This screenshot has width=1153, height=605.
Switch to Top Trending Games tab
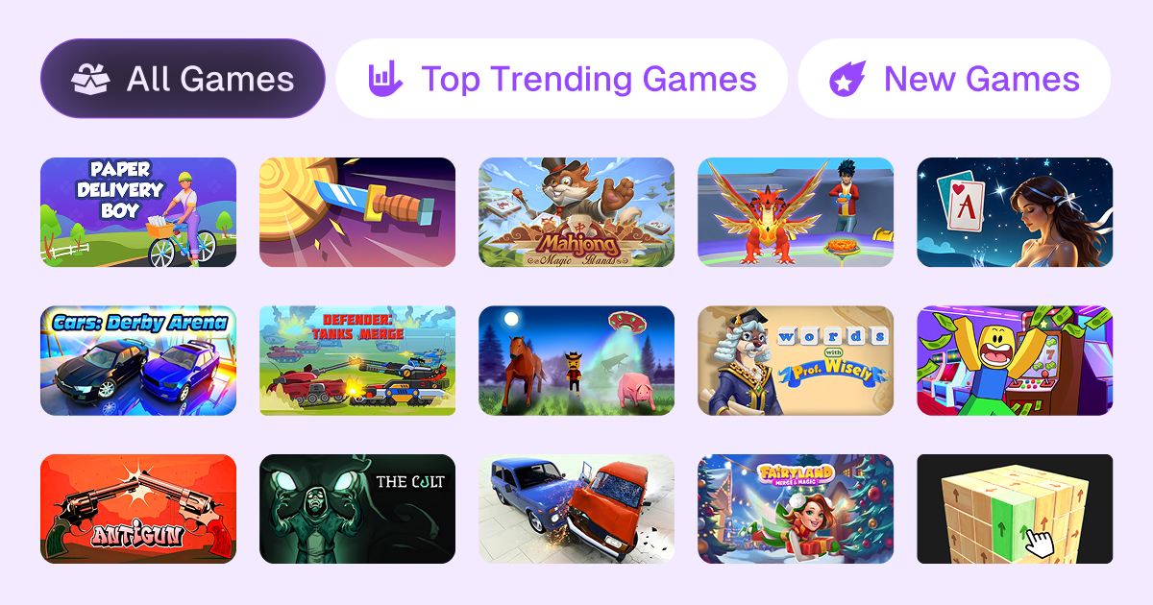561,78
